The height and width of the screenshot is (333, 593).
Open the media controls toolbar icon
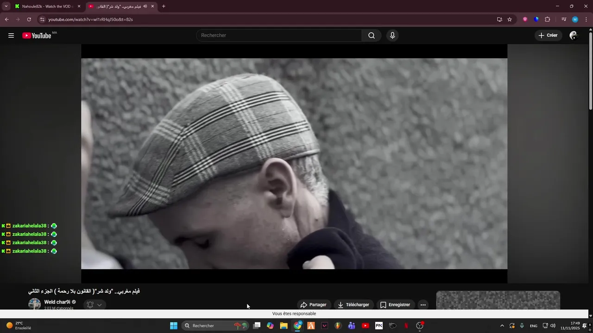(563, 19)
